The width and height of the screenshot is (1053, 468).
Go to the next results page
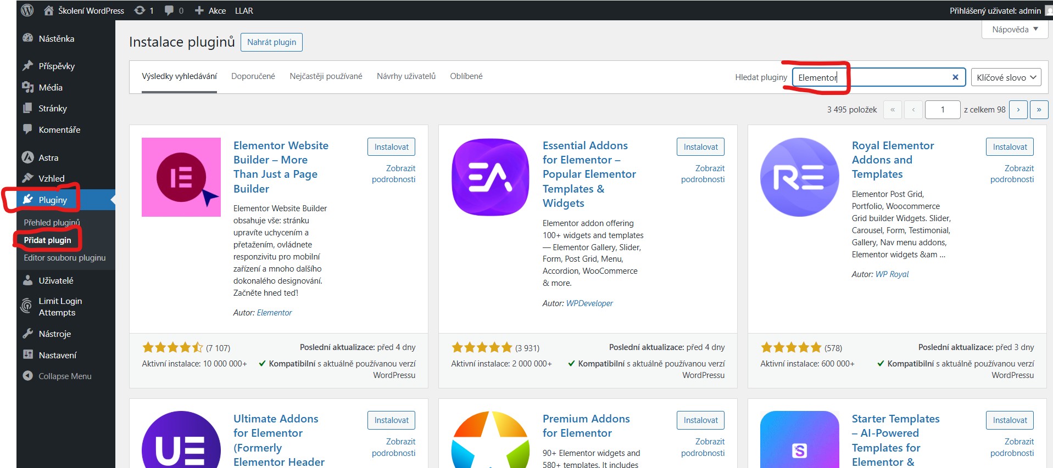point(1018,110)
